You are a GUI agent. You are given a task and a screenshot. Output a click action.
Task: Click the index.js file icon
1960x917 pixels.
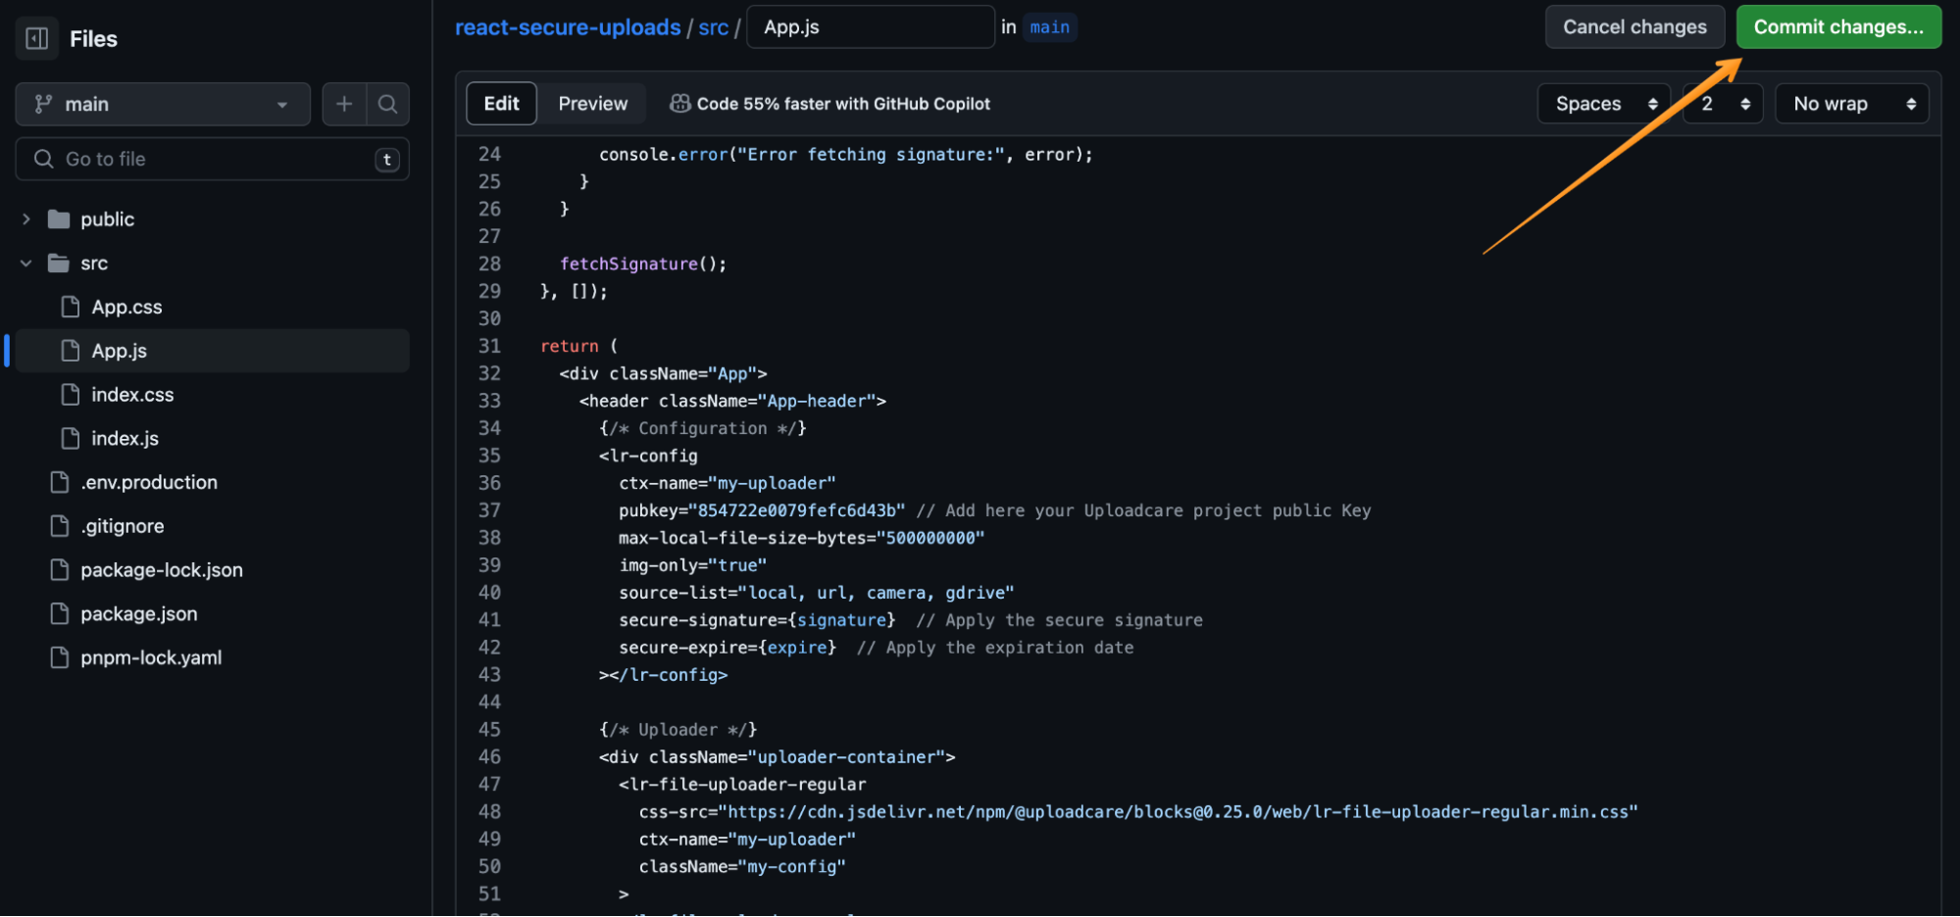pos(70,438)
